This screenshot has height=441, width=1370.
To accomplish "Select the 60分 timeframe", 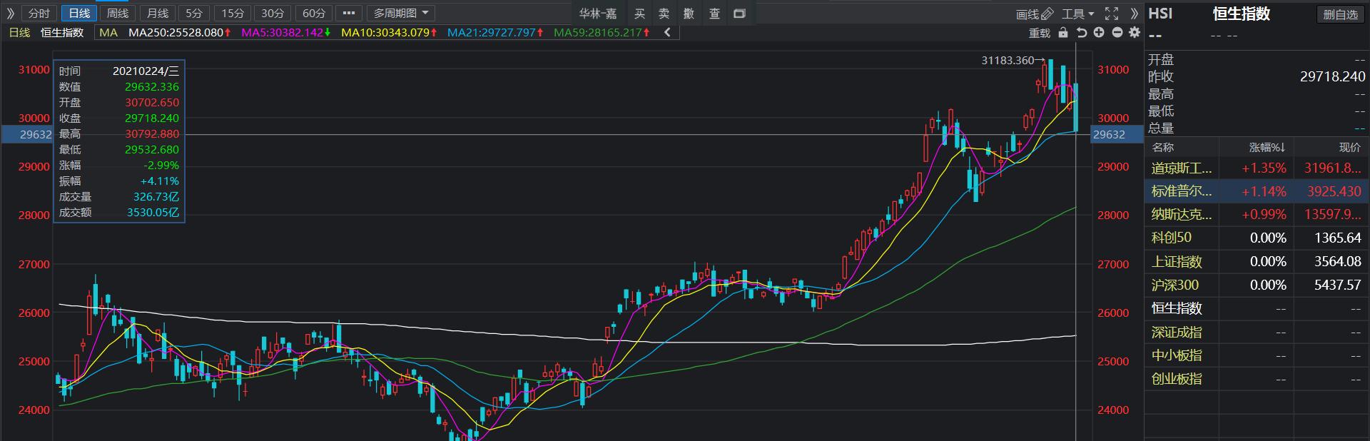I will point(314,14).
